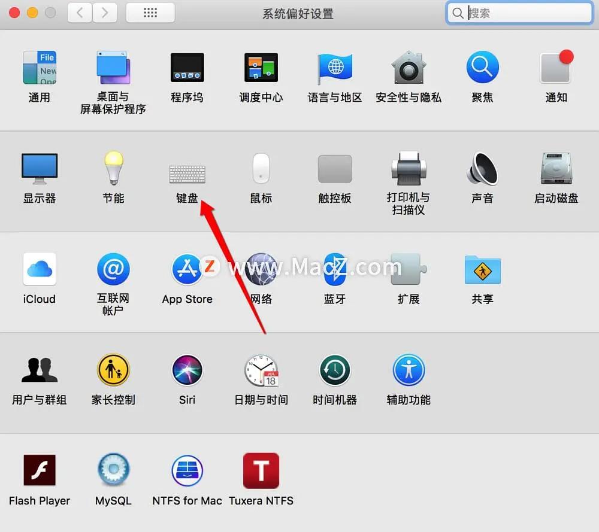
Task: Open the 蓝牙 Bluetooth preferences
Action: coord(334,269)
